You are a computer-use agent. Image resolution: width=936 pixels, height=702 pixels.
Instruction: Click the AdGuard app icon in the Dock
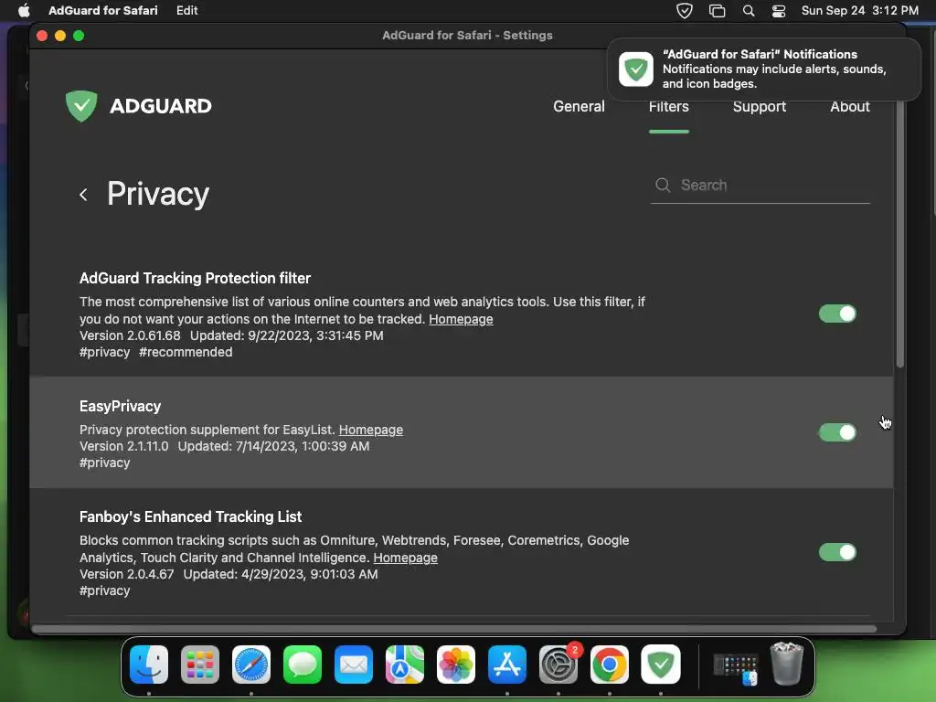coord(661,665)
